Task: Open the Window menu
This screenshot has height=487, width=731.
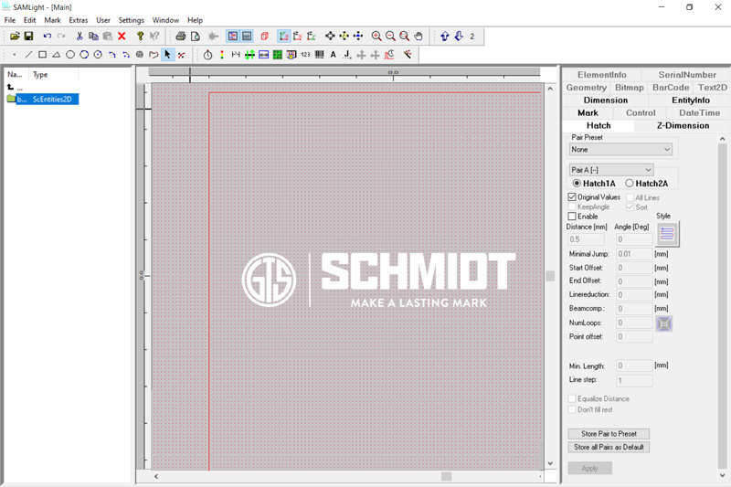Action: [x=165, y=20]
